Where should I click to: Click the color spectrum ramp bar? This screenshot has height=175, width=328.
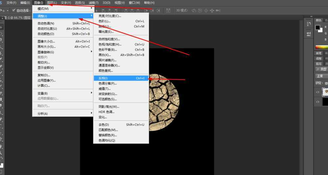[x=321, y=47]
